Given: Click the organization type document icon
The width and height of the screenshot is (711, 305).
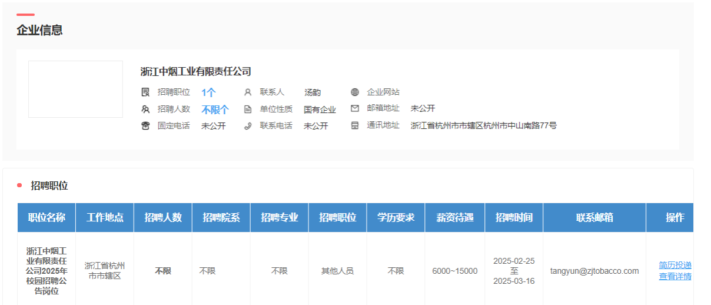Looking at the screenshot, I should [248, 109].
